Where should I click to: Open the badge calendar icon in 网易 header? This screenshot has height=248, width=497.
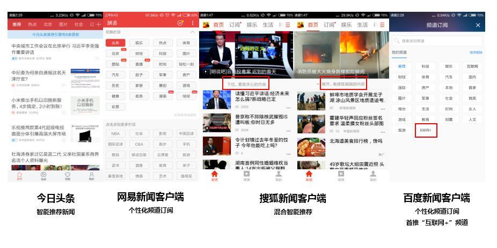click(x=180, y=24)
